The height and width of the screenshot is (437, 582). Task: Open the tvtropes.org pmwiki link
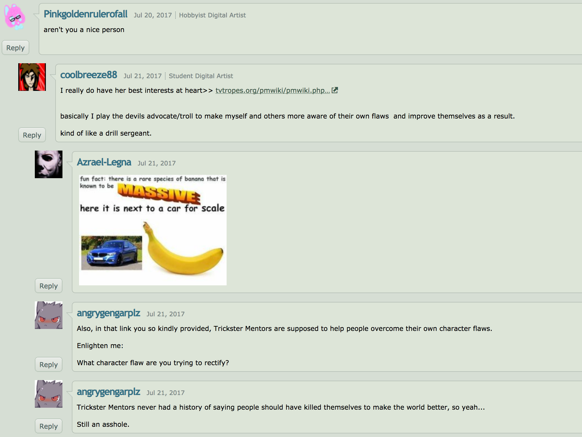pyautogui.click(x=272, y=90)
